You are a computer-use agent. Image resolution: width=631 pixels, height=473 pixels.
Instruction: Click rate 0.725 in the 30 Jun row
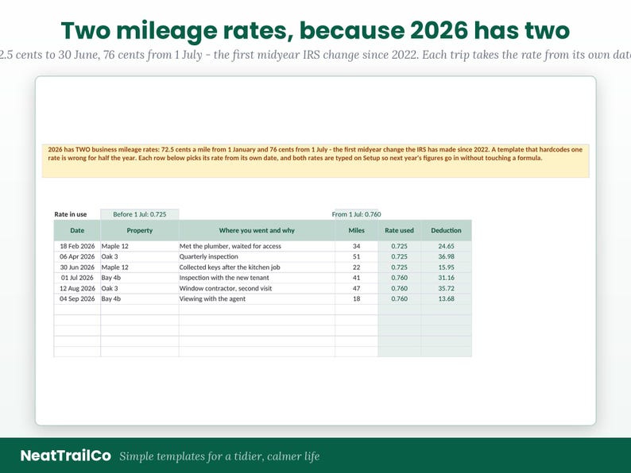[399, 267]
